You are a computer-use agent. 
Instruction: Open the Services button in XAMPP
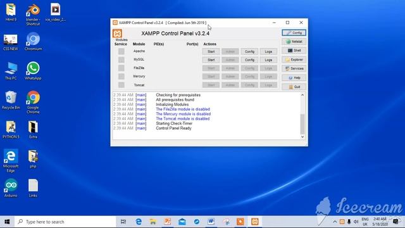tap(294, 68)
